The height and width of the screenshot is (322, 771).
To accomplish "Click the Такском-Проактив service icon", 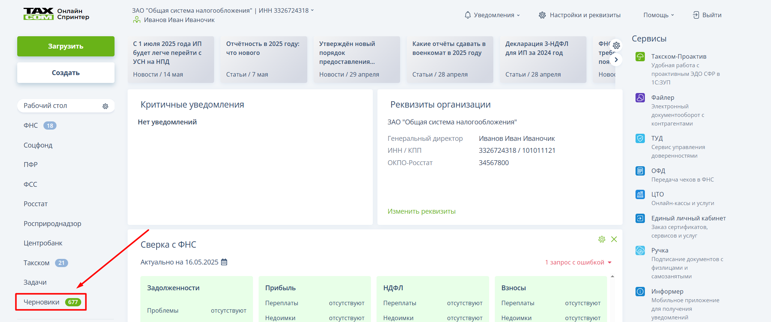I will click(640, 57).
